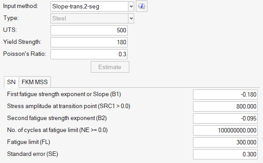Expand the Type dropdown arrow
Viewport: 263px width, 163px height.
tap(131, 18)
